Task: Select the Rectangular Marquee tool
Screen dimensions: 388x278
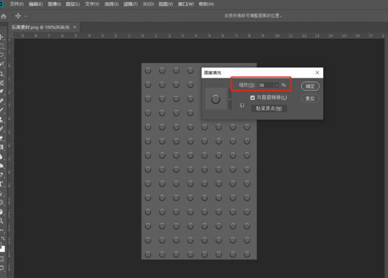Action: [x=2, y=46]
